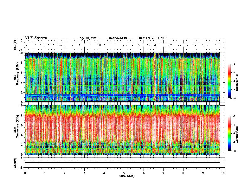Click the ch.1(V) waveform strip at top
Image resolution: width=251 pixels, height=194 pixels.
pyautogui.click(x=124, y=45)
